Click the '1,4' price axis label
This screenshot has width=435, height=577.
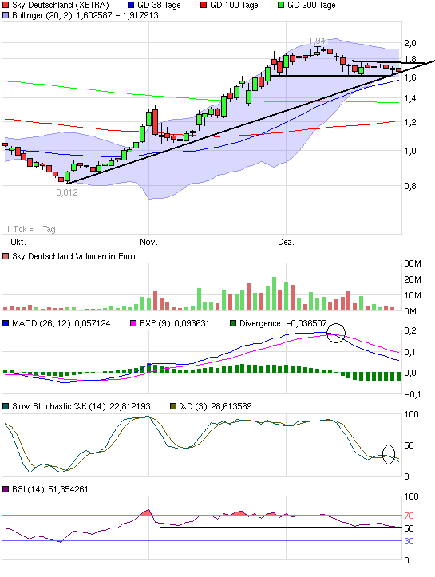tap(410, 98)
